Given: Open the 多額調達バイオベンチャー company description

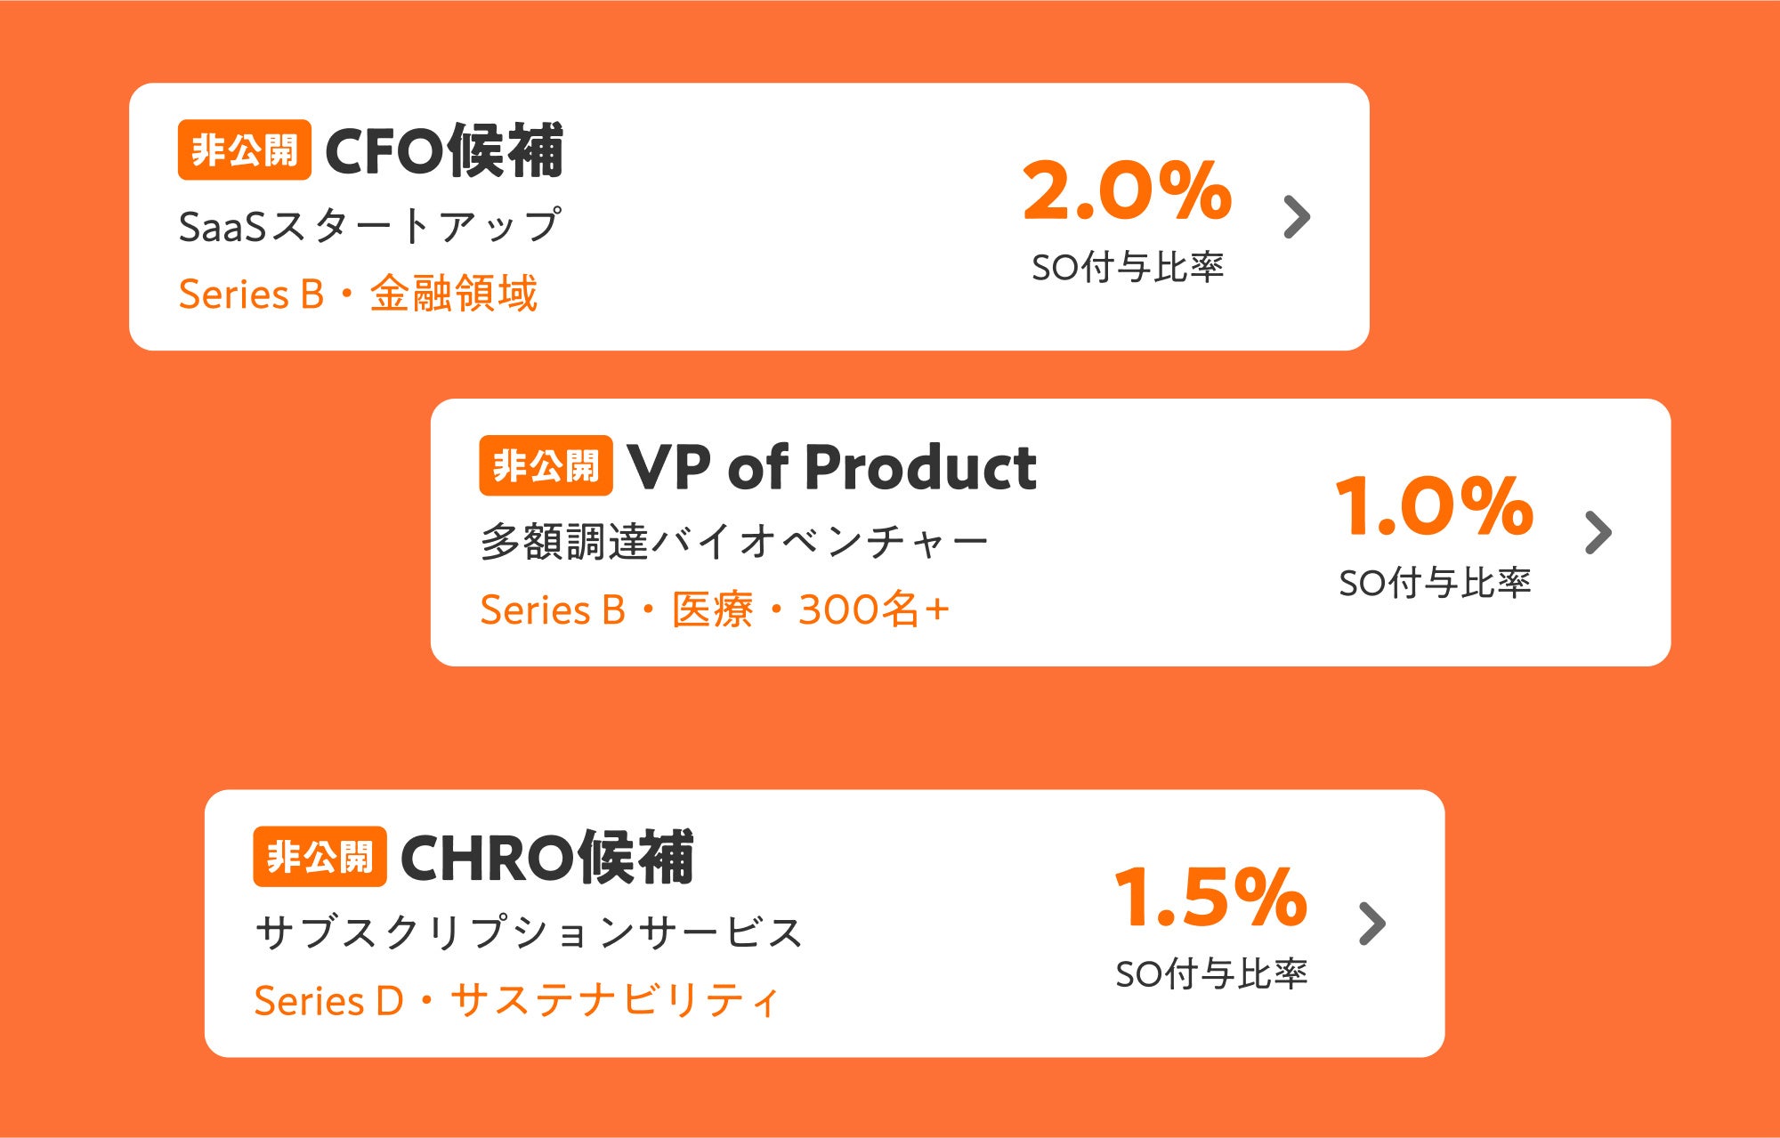Looking at the screenshot, I should [734, 541].
